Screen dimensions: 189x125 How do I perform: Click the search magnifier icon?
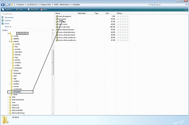[187, 5]
